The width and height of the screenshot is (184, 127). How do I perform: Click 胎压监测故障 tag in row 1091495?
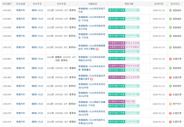[x=132, y=77]
